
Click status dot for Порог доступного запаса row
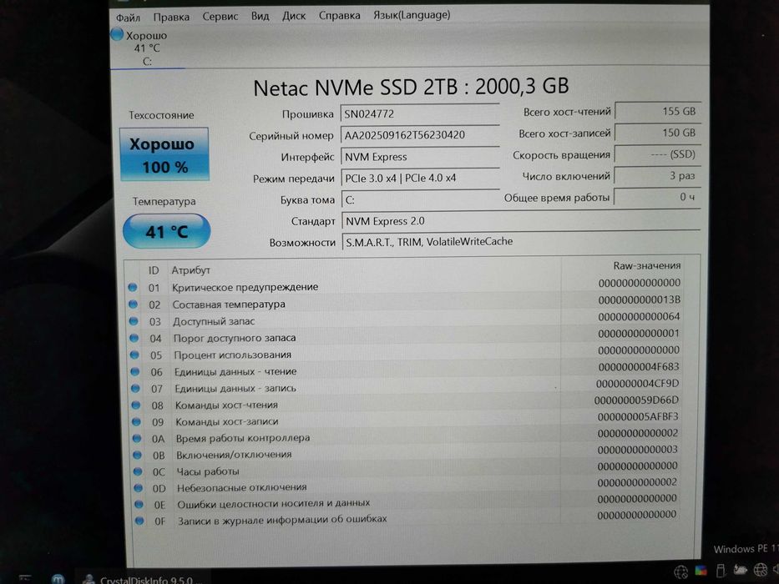(134, 338)
